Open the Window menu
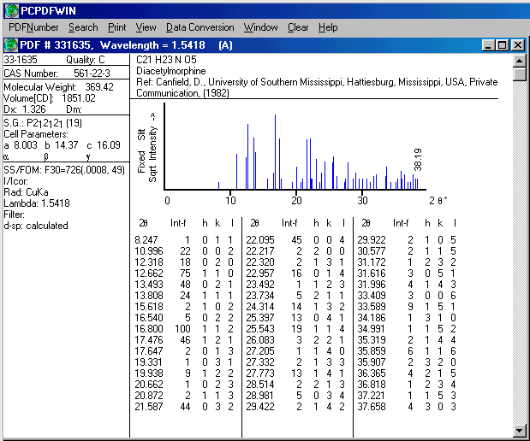 pyautogui.click(x=260, y=27)
